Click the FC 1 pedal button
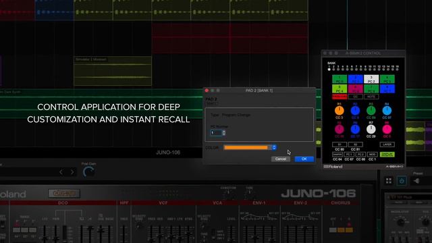This screenshot has height=243, width=432. tap(349, 155)
